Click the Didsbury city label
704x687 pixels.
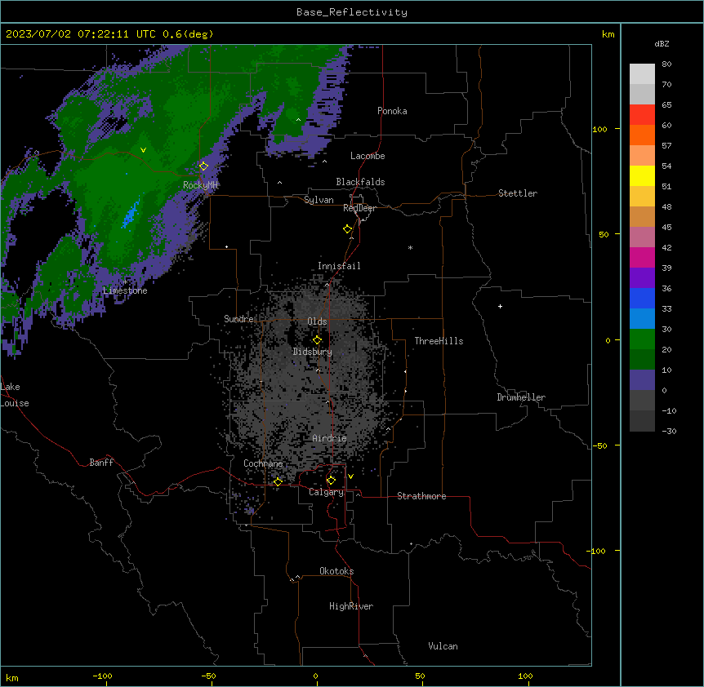click(x=313, y=352)
